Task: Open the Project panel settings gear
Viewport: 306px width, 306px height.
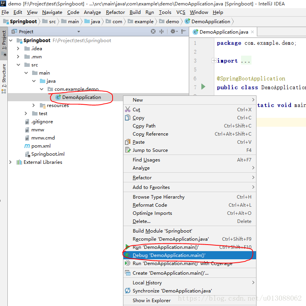Action: click(174, 31)
